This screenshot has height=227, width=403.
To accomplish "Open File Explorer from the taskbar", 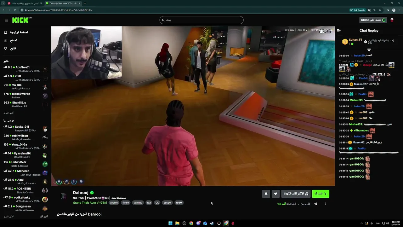I will [x=177, y=223].
